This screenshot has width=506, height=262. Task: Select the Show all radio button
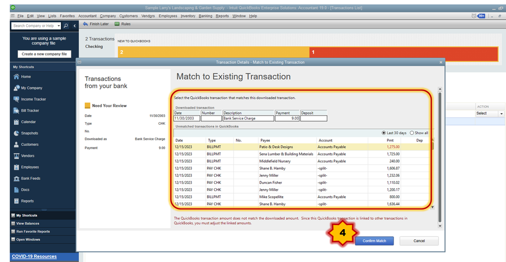(x=412, y=133)
